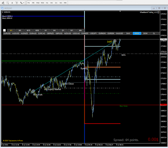Image resolution: width=168 pixels, height=148 pixels.
Task: Select the Arrows drawing tool icon
Action: (21, 3)
